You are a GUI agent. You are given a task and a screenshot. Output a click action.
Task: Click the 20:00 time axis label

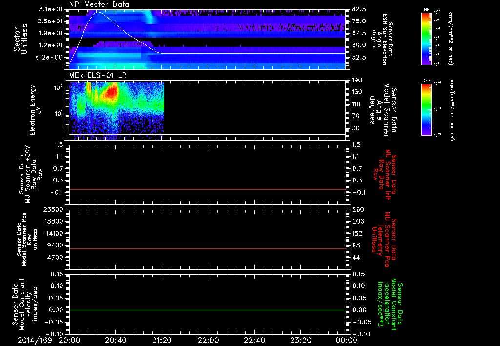click(69, 340)
